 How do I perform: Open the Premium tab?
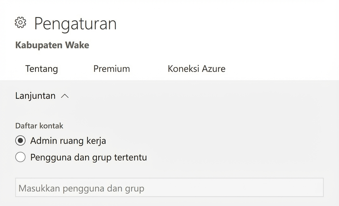coord(112,68)
